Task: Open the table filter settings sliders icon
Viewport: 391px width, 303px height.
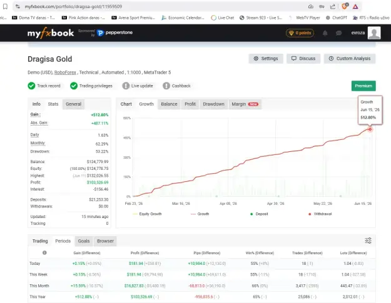Action: (x=368, y=241)
